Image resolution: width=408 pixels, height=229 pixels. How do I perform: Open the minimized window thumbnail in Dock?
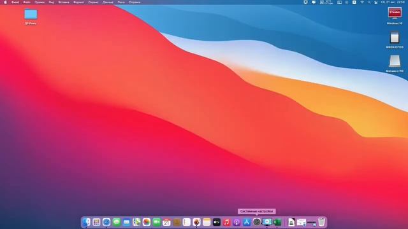pos(302,222)
